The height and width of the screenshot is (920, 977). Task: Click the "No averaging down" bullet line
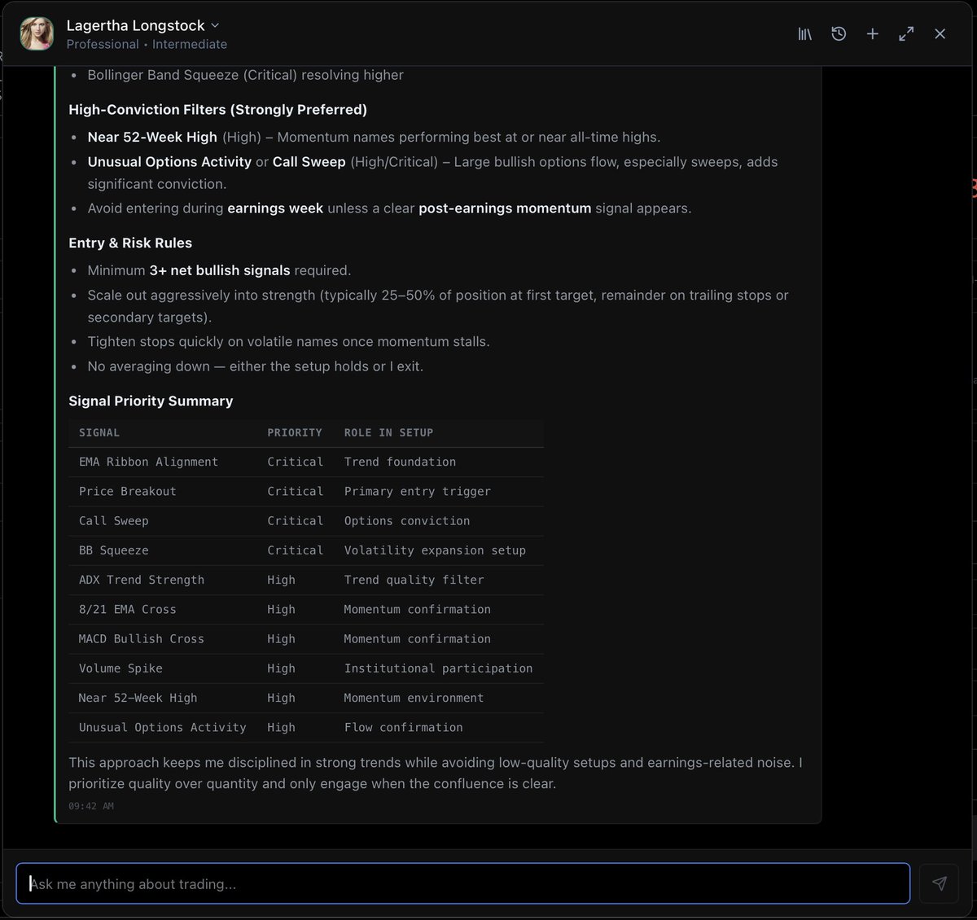tap(256, 366)
